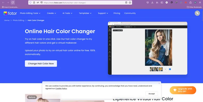203x102 pixels.
Task: Expand the Templates dropdown
Action: pos(85,13)
